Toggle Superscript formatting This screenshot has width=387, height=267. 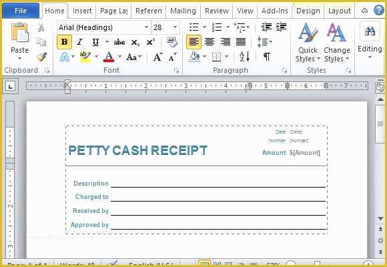(151, 42)
